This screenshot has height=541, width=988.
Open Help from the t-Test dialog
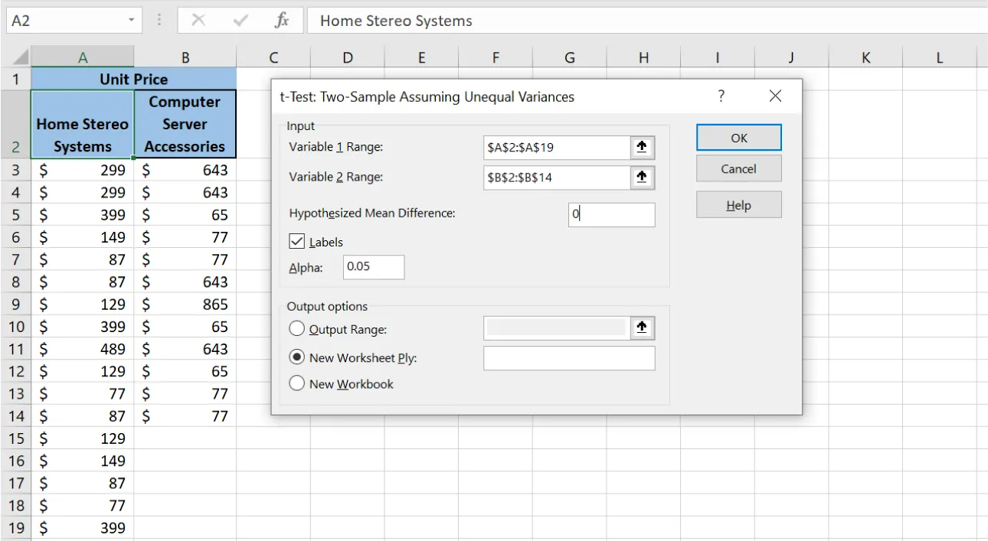[738, 204]
